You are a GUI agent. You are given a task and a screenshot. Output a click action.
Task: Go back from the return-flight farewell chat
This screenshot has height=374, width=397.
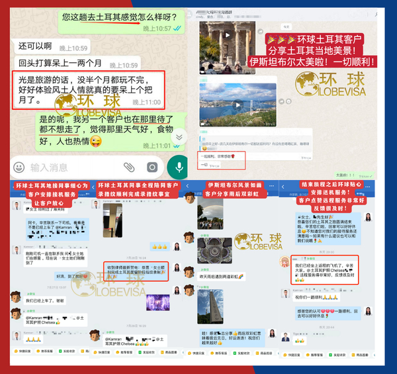click(x=283, y=187)
